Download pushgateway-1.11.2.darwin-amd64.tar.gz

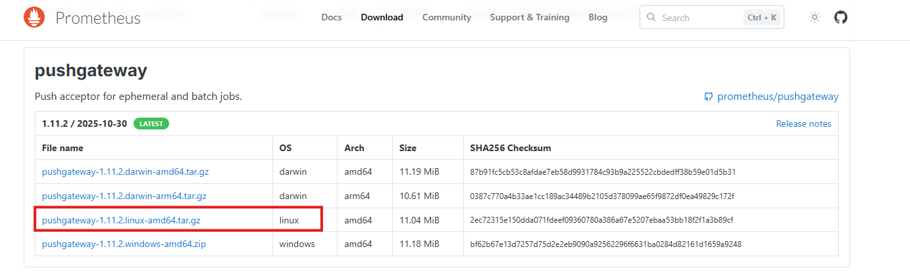[125, 172]
